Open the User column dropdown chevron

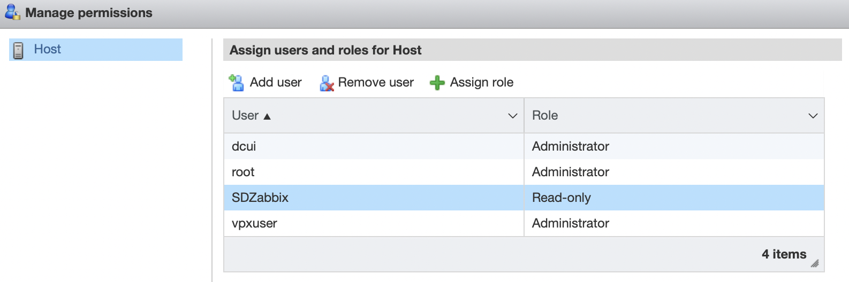point(512,116)
